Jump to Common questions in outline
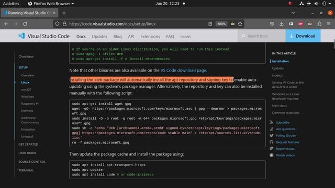The width and height of the screenshot is (335, 188). coord(285,113)
